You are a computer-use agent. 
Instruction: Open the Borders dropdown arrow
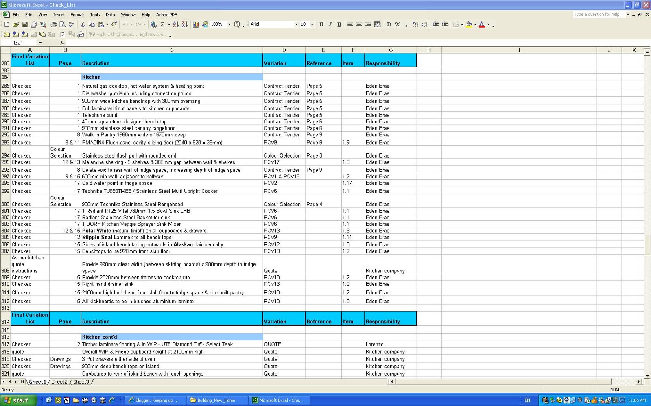[462, 24]
